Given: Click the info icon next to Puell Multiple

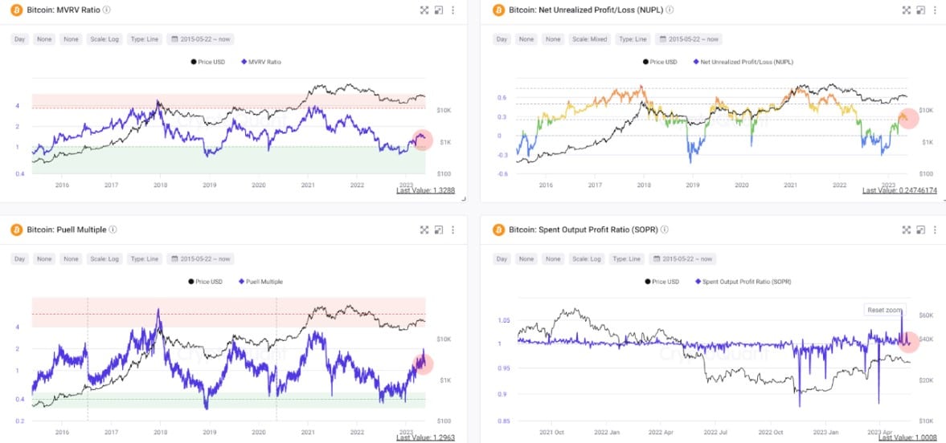Looking at the screenshot, I should 113,230.
